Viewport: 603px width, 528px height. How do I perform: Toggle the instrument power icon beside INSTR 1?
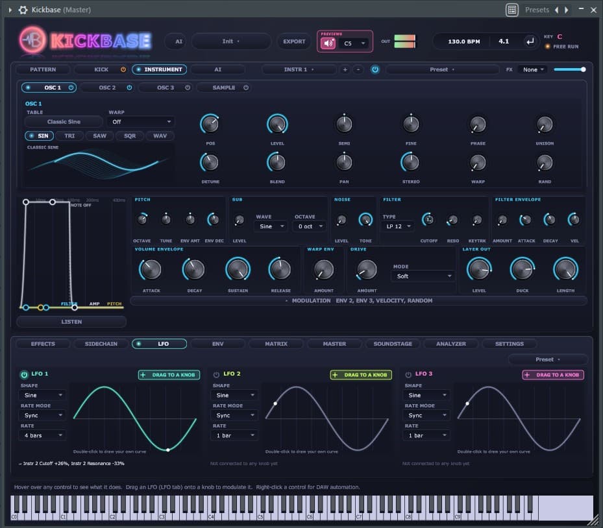tap(375, 69)
